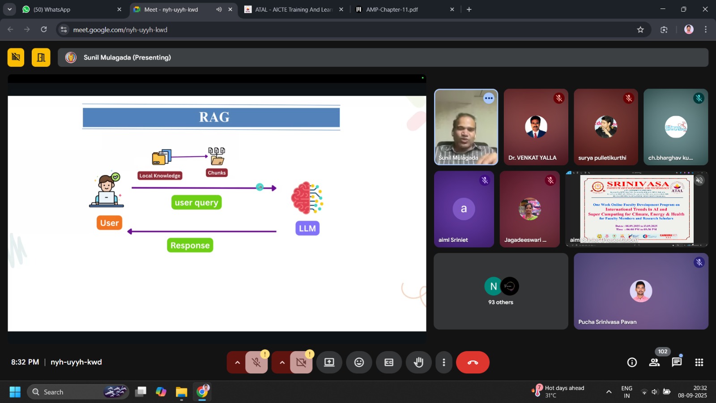716x403 pixels.
Task: Launch Copilot from the taskbar
Action: pyautogui.click(x=161, y=392)
